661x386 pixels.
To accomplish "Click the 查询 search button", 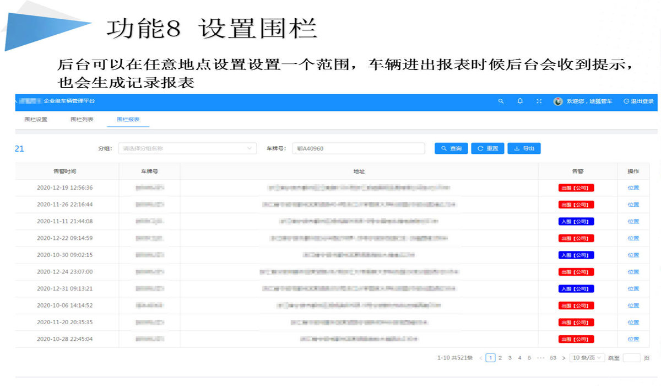I will click(451, 148).
